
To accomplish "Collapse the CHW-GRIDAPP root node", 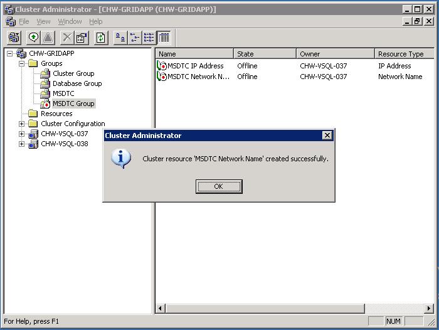I will [x=10, y=53].
